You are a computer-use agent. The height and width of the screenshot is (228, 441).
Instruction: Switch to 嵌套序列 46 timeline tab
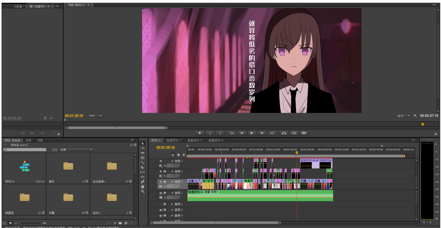(x=216, y=140)
